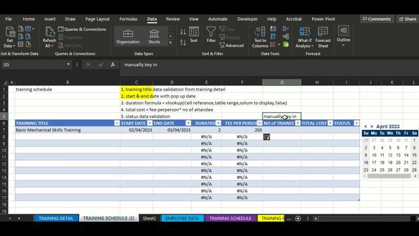Open the NO of TRAINEE filter dropdown
This screenshot has height=236, width=419.
(298, 123)
